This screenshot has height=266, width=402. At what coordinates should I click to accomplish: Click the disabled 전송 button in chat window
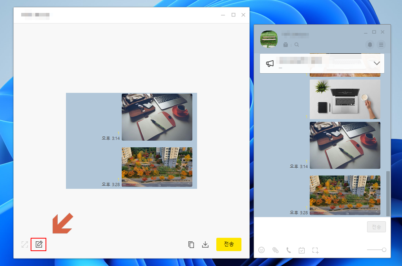point(376,227)
